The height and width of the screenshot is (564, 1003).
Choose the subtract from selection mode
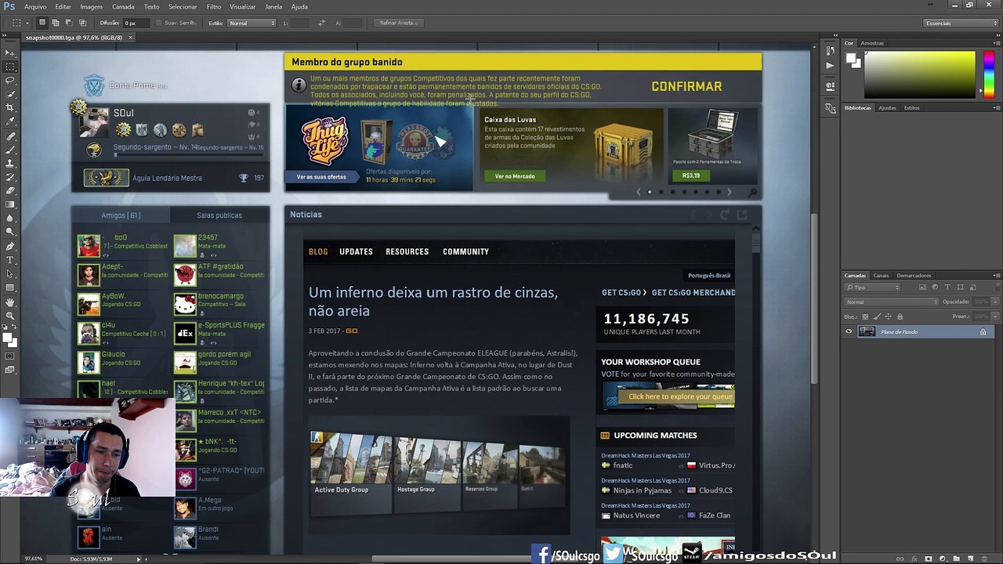tap(69, 23)
